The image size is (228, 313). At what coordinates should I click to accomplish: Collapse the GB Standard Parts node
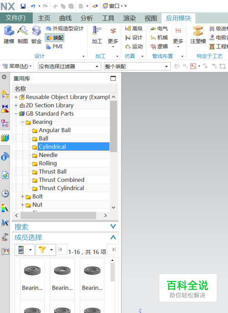[16, 114]
